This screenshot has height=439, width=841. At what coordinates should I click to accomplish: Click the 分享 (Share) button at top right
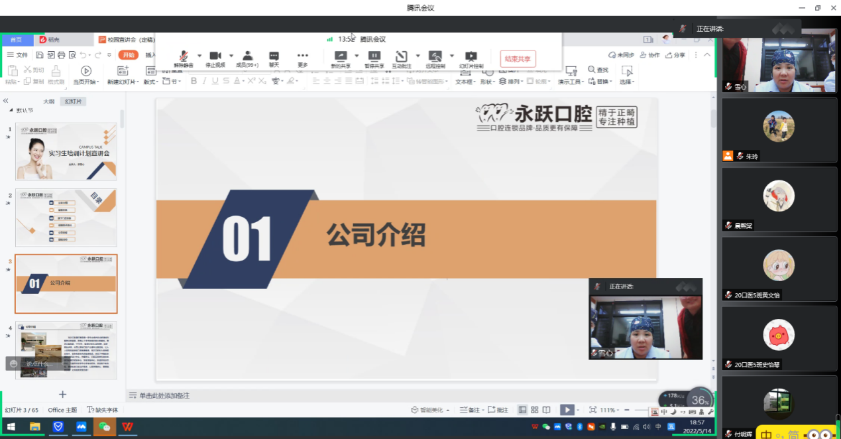[675, 55]
